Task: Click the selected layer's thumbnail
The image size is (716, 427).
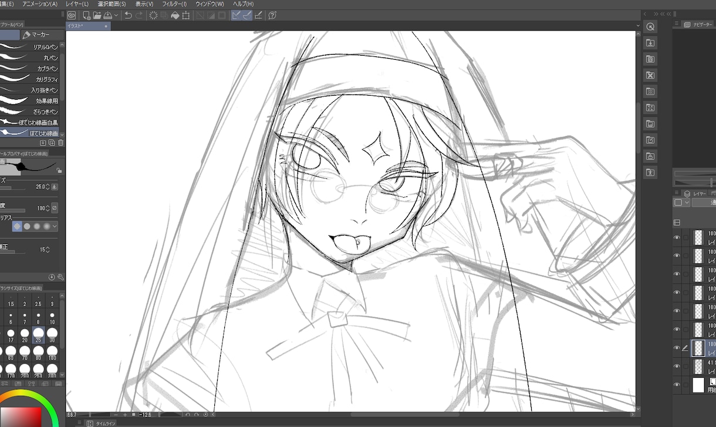Action: point(698,348)
